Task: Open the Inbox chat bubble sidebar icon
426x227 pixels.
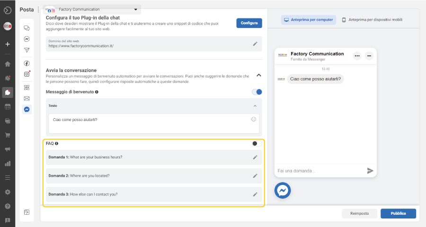Action: coord(8,93)
